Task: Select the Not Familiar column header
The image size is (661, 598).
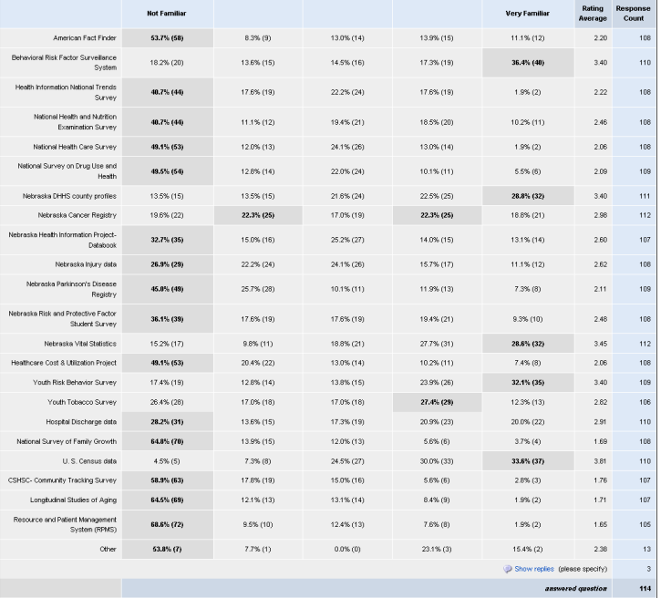Action: [167, 14]
